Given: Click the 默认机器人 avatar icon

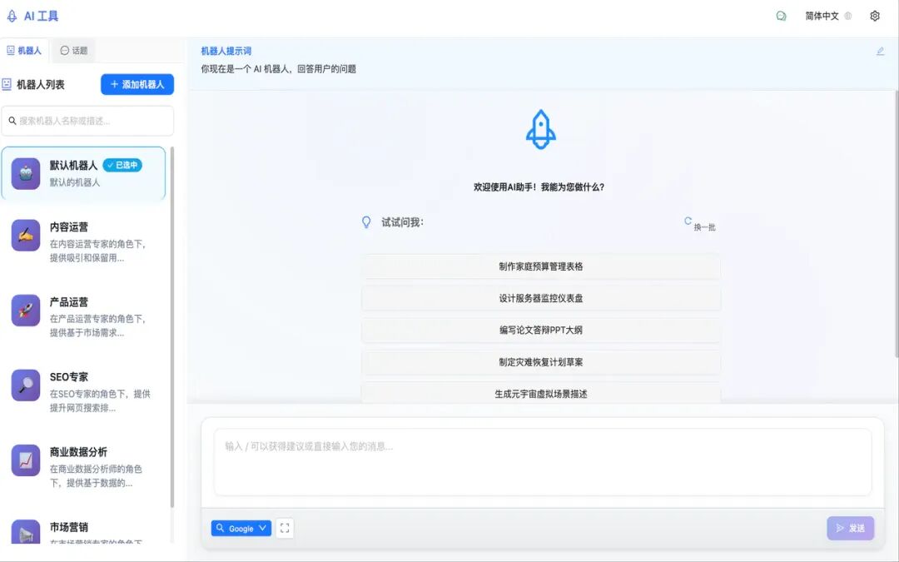Looking at the screenshot, I should click(x=26, y=173).
